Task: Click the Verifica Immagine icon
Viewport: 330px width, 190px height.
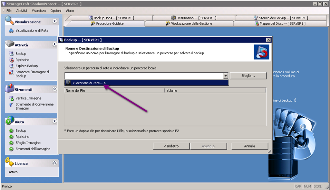Action: 11,98
